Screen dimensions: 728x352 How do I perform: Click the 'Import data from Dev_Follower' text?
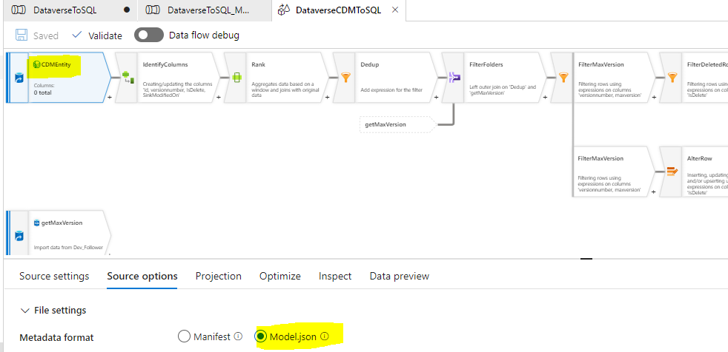pos(68,247)
